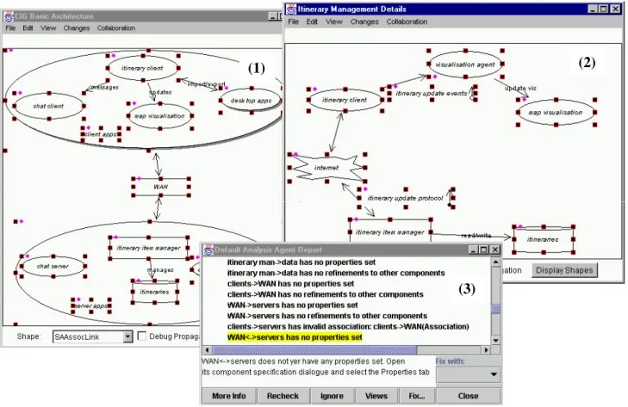Click report horizontal scroll right arrow
The image size is (628, 407).
(486, 350)
